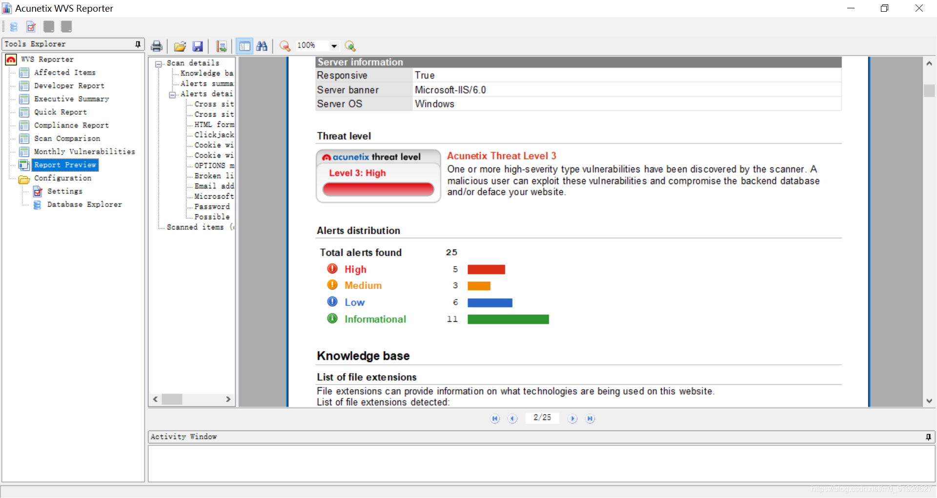Zoom in with the plus magnifier
The image size is (937, 498).
350,46
